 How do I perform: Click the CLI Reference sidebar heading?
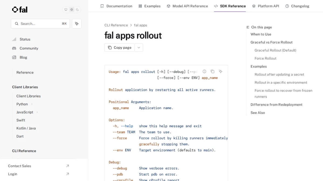24,151
